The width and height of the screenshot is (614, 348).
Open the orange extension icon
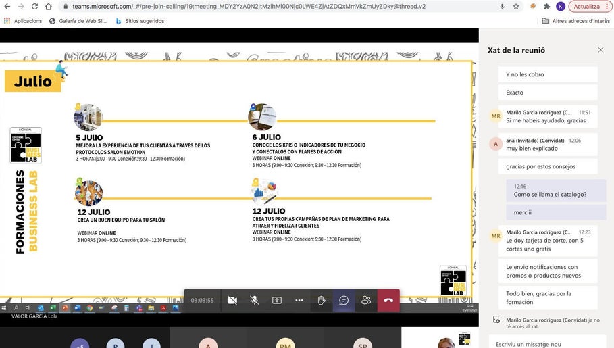[532, 6]
